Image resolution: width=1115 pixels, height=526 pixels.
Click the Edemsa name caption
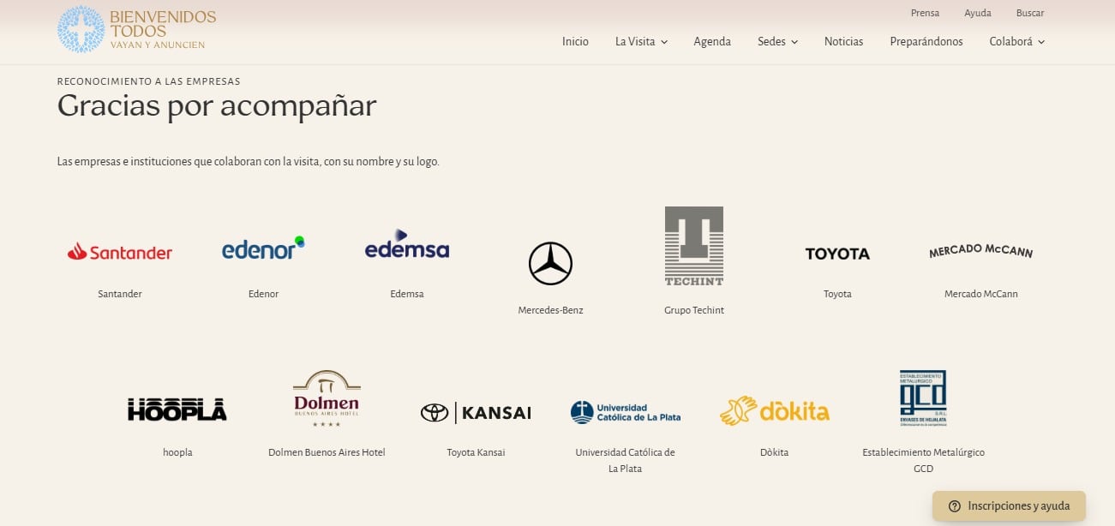coord(407,294)
